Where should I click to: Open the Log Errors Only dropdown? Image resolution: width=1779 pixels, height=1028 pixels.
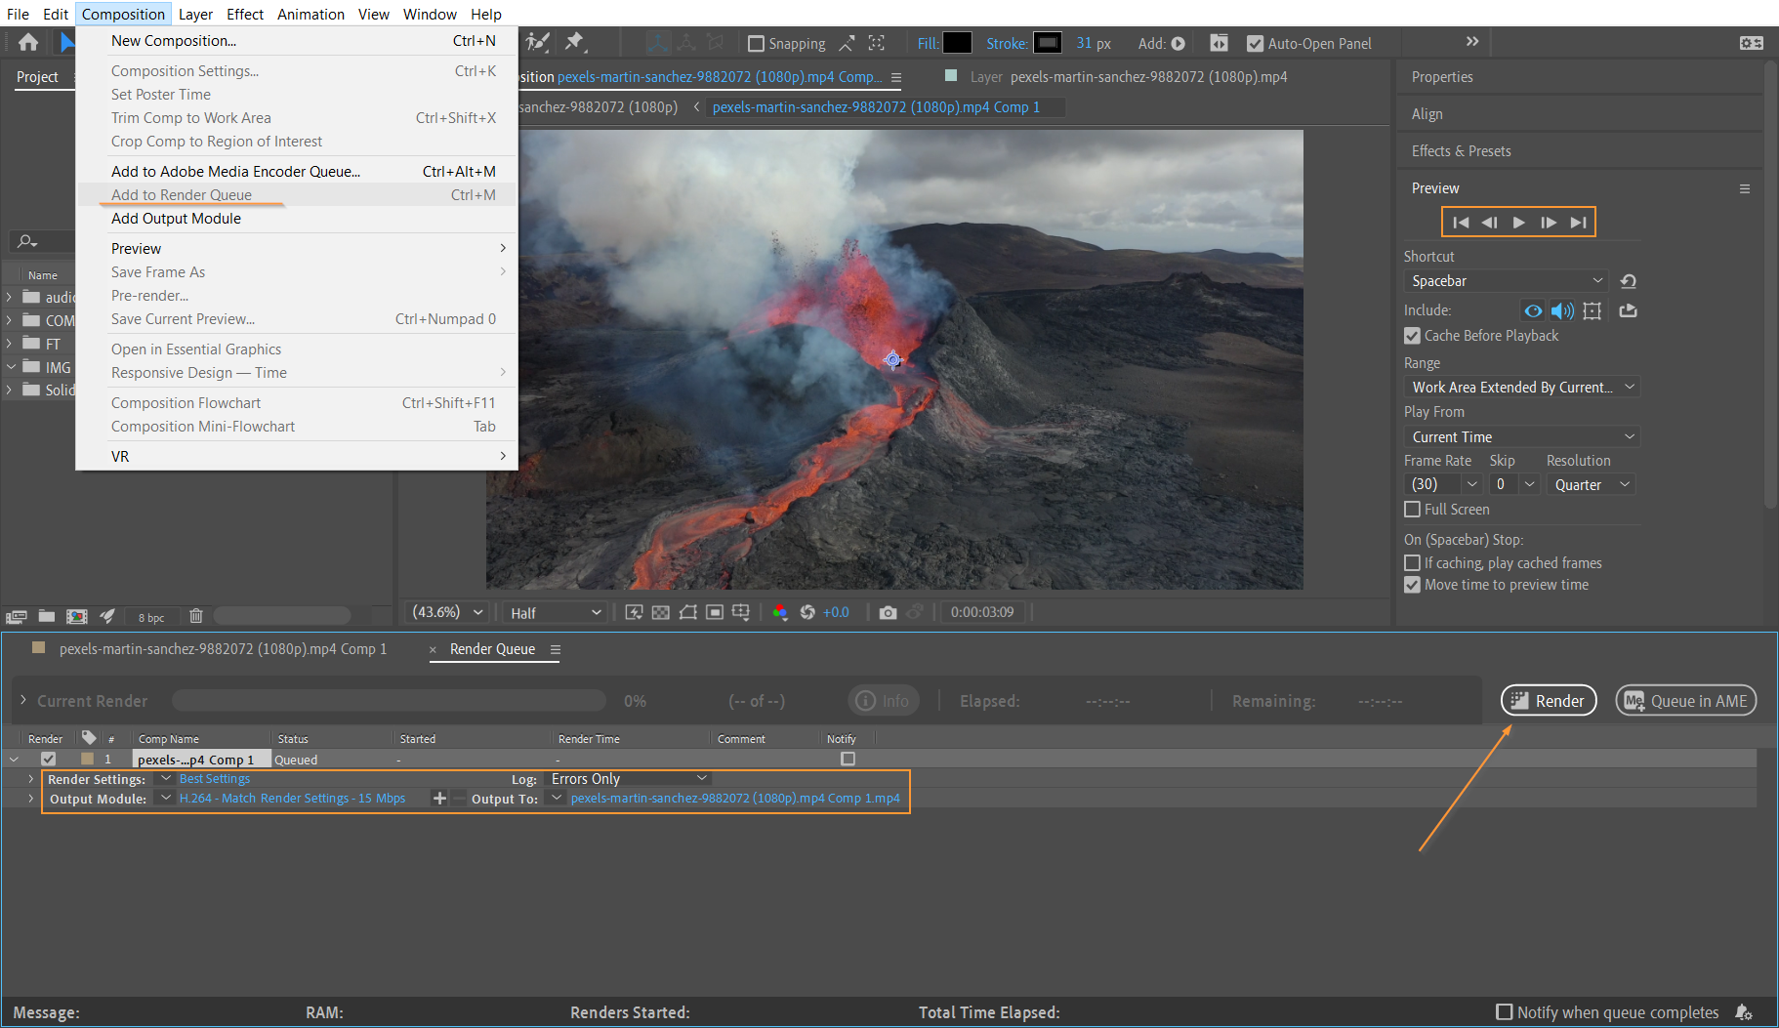click(x=629, y=779)
